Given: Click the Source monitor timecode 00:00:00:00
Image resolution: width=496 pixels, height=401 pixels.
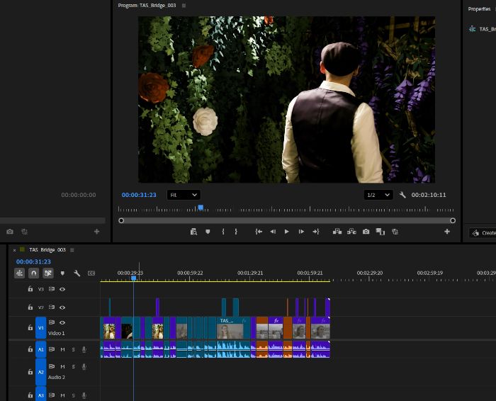Looking at the screenshot, I should tap(79, 195).
